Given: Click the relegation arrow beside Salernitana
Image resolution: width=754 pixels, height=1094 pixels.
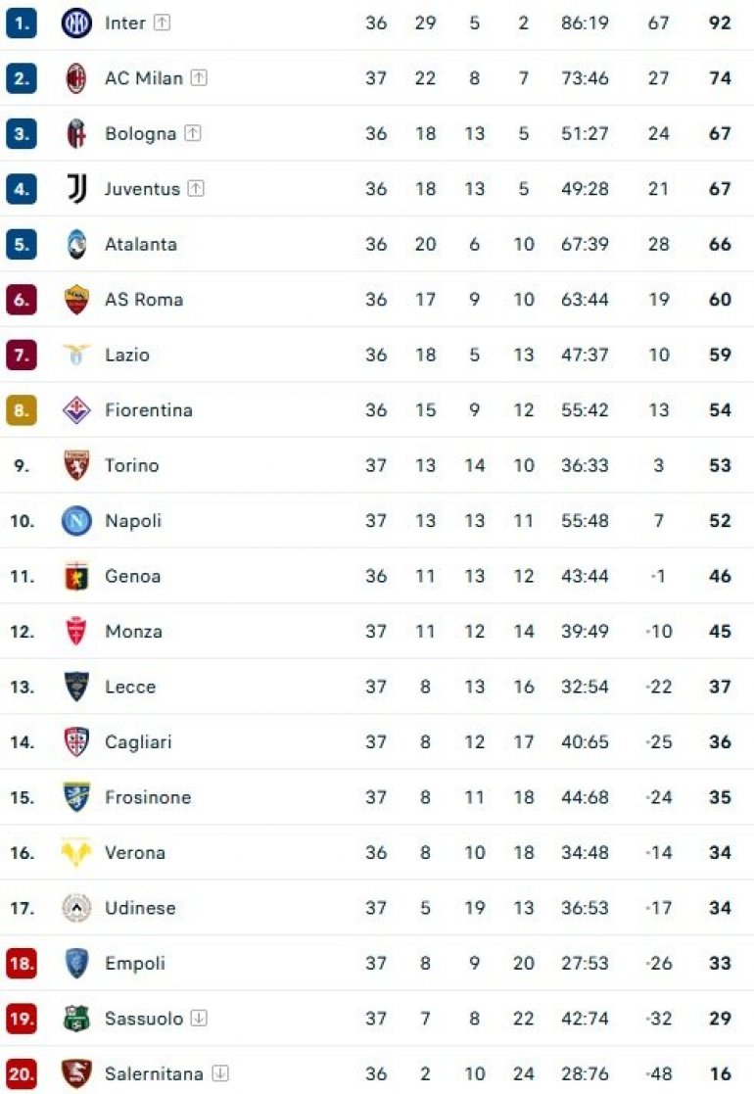Looking at the screenshot, I should (220, 1073).
